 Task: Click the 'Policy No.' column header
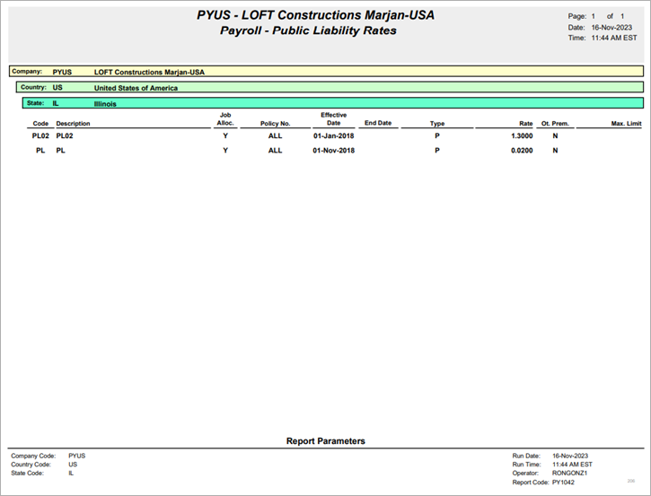click(x=275, y=124)
